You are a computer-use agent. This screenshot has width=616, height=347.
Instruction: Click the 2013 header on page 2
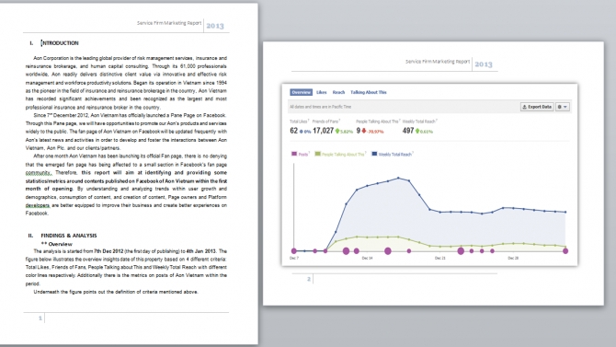click(x=484, y=64)
